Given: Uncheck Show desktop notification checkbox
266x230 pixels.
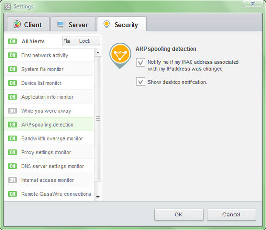Looking at the screenshot, I should (140, 82).
